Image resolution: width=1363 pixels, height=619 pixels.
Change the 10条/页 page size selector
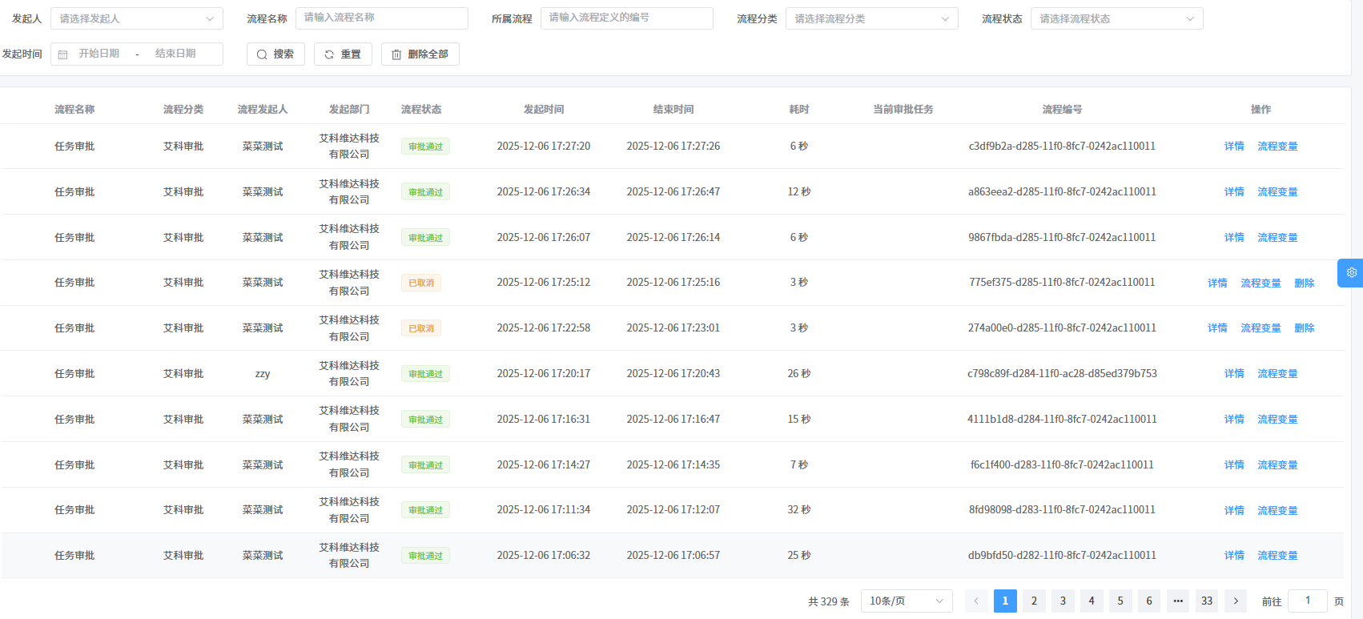click(907, 601)
